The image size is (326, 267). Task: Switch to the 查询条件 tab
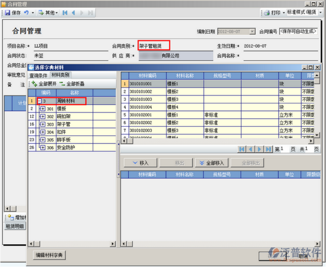coord(39,75)
